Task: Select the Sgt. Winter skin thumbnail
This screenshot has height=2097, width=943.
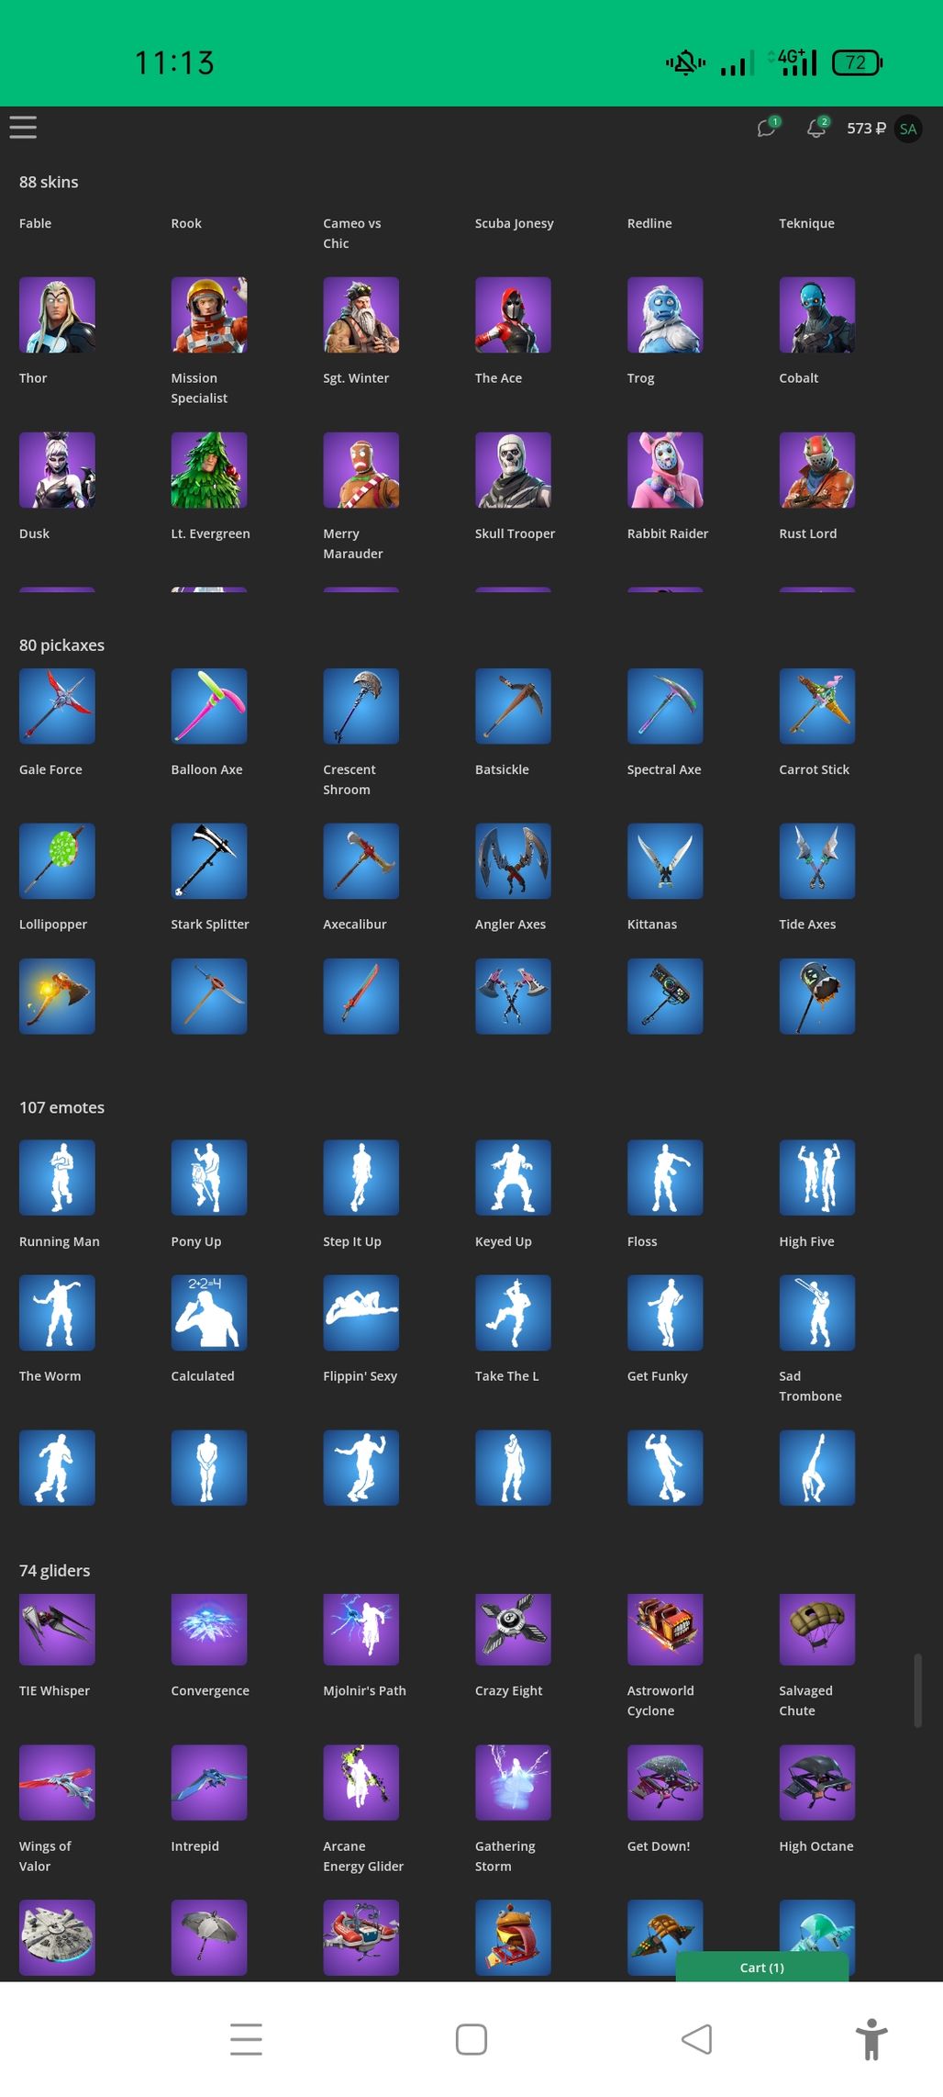Action: [361, 315]
